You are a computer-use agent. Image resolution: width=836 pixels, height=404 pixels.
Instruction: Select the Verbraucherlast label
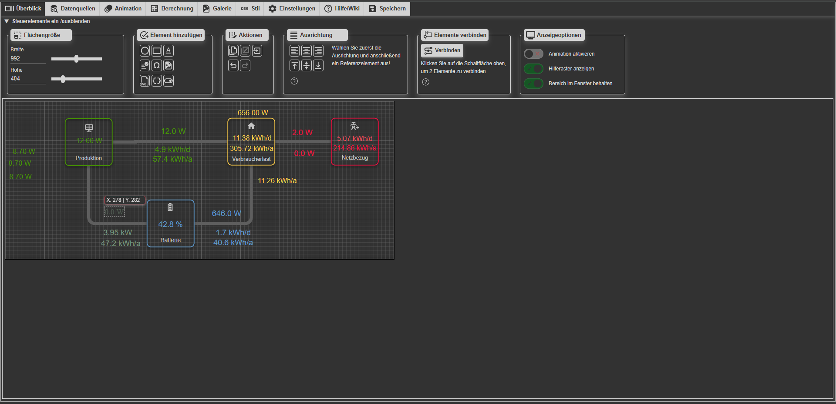[x=251, y=159]
